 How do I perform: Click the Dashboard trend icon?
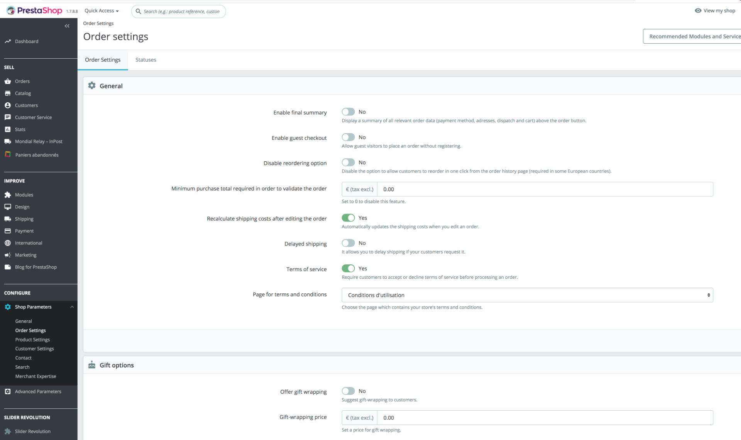point(8,41)
